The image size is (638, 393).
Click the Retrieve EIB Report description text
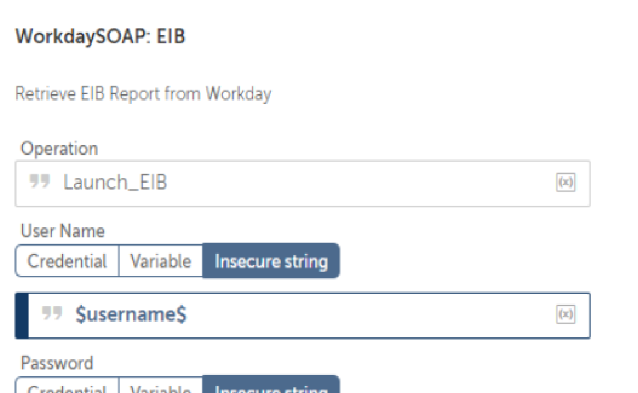143,94
